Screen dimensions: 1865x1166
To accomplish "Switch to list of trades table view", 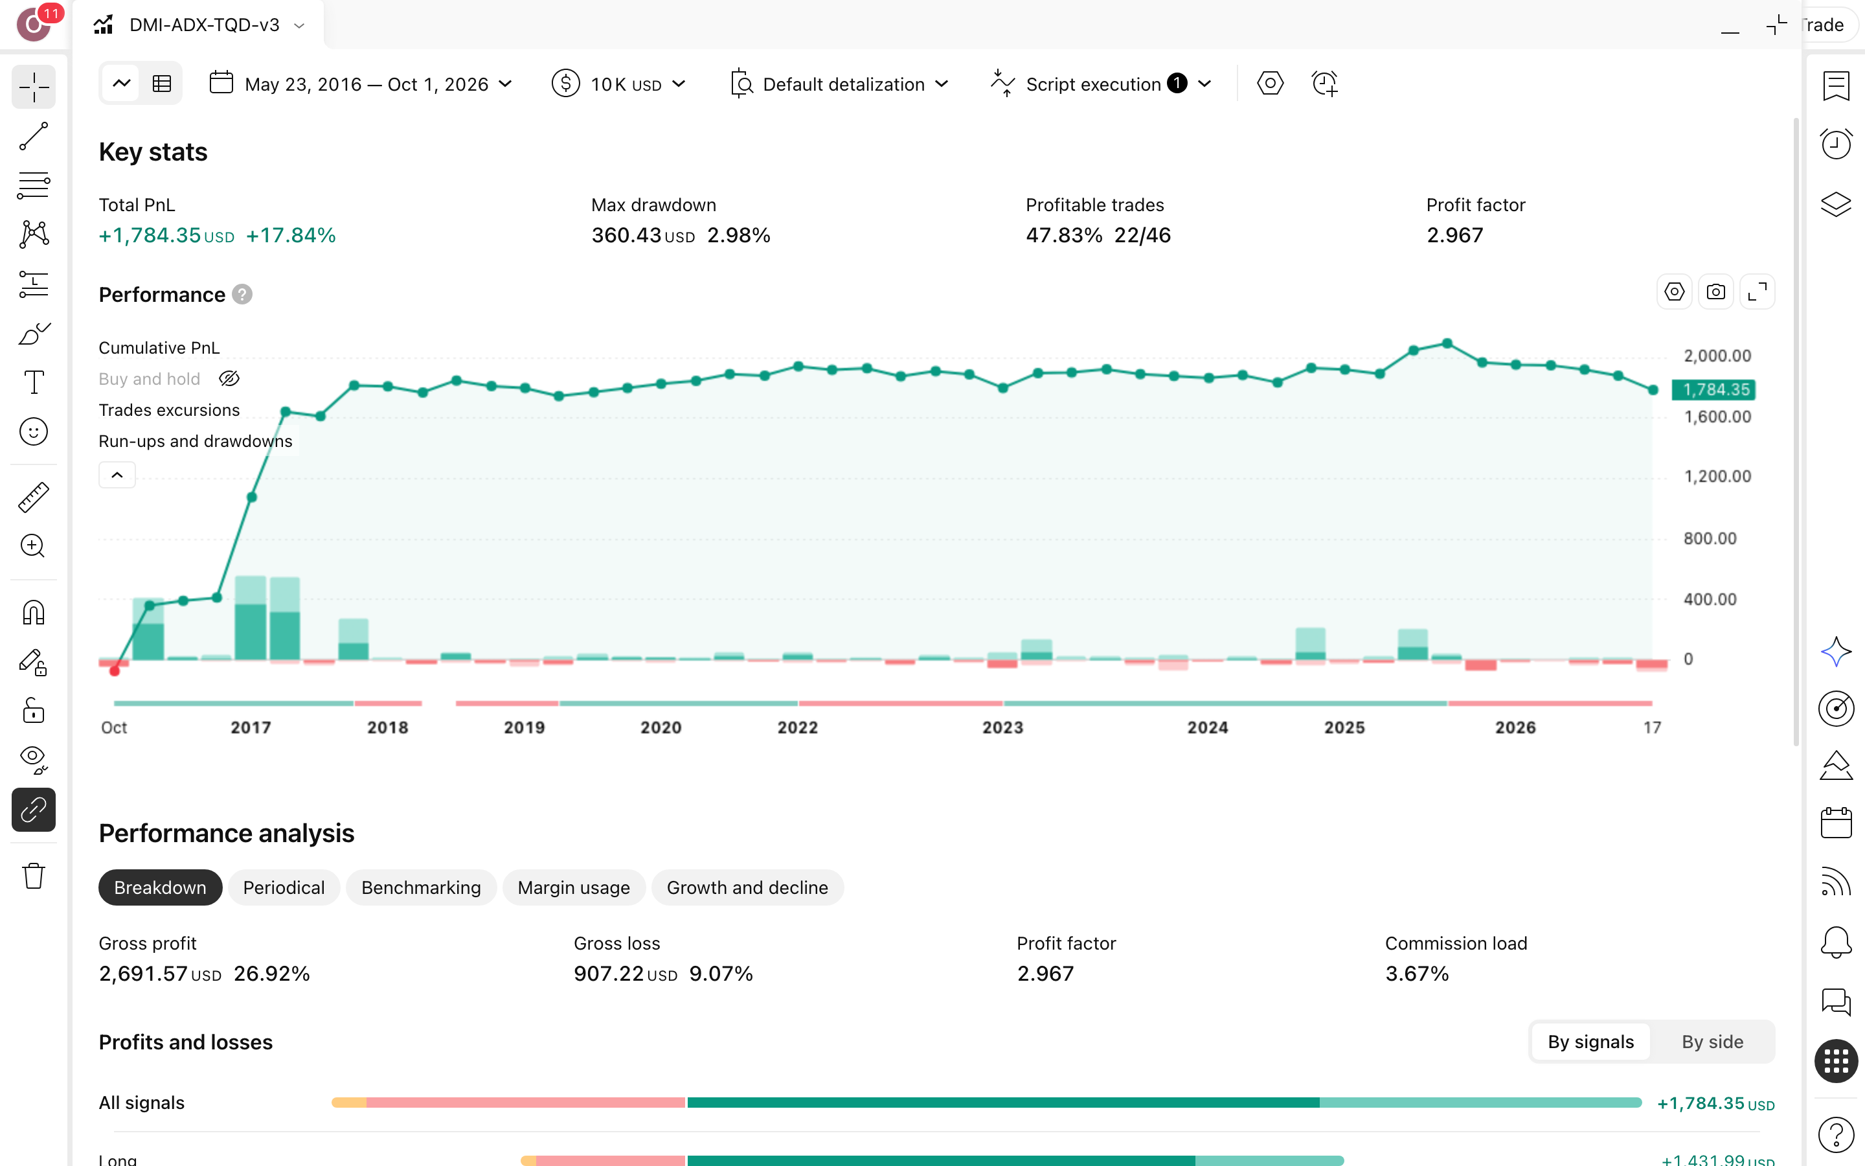I will (162, 84).
